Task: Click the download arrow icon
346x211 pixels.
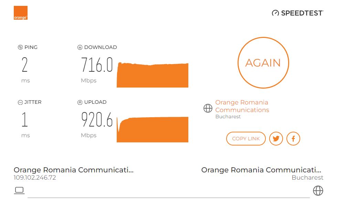Action: coord(80,47)
